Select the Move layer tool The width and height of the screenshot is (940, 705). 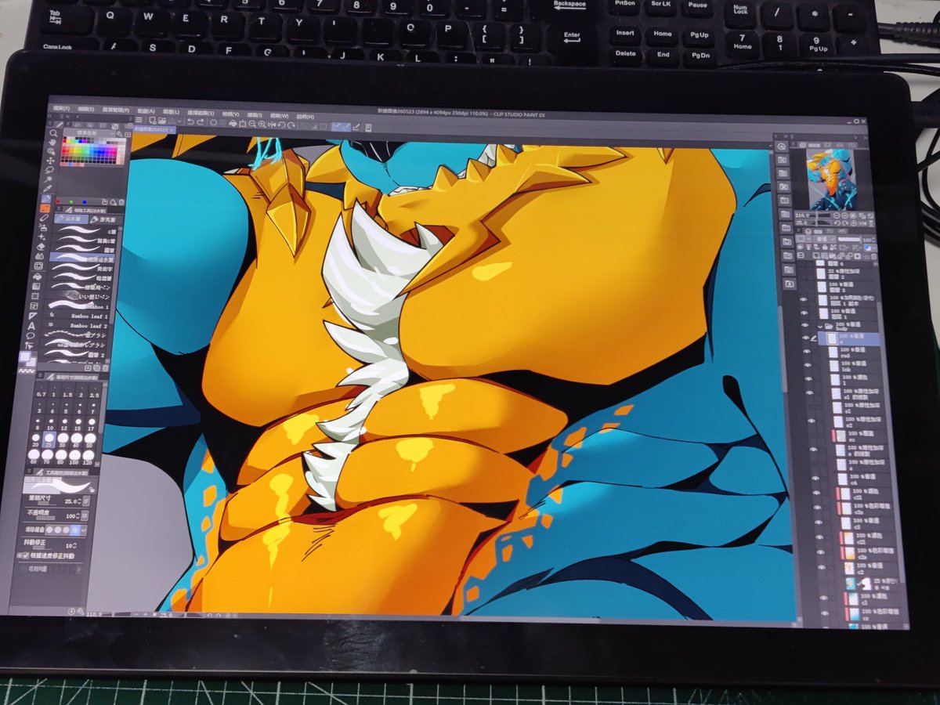click(50, 161)
